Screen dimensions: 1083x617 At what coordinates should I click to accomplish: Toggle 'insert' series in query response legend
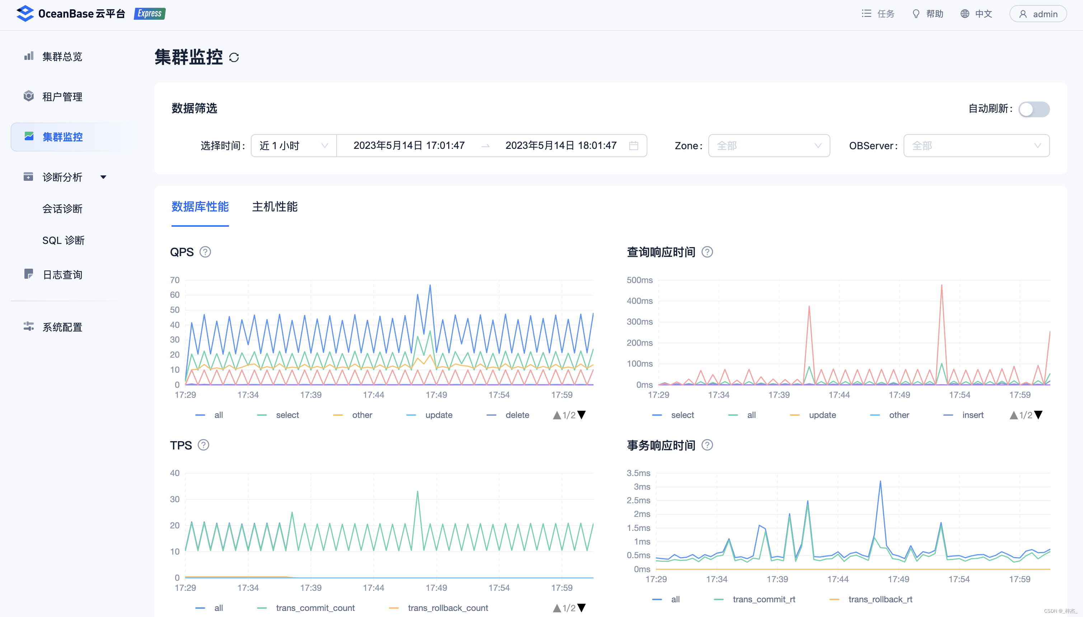[964, 415]
